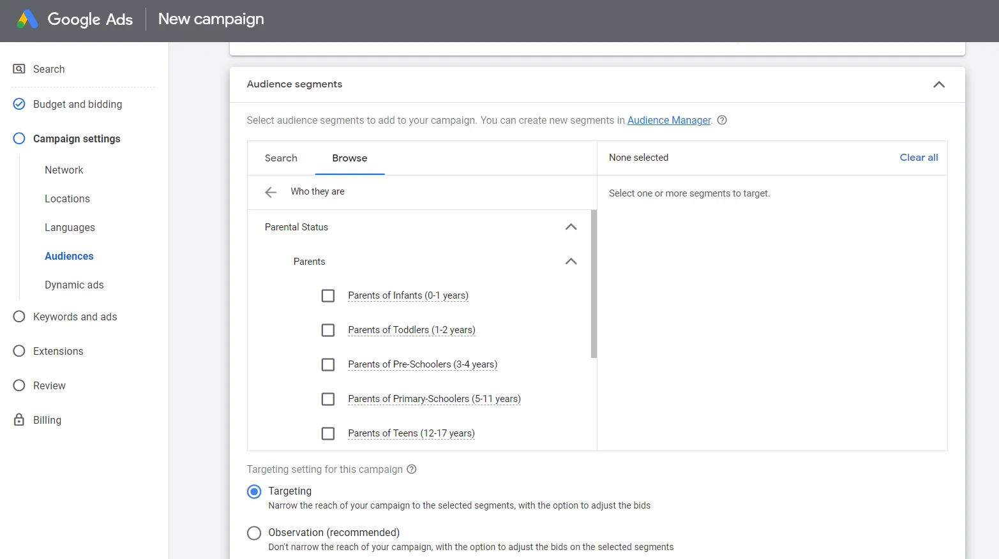Open Locations in the sidebar
999x559 pixels.
pyautogui.click(x=67, y=198)
